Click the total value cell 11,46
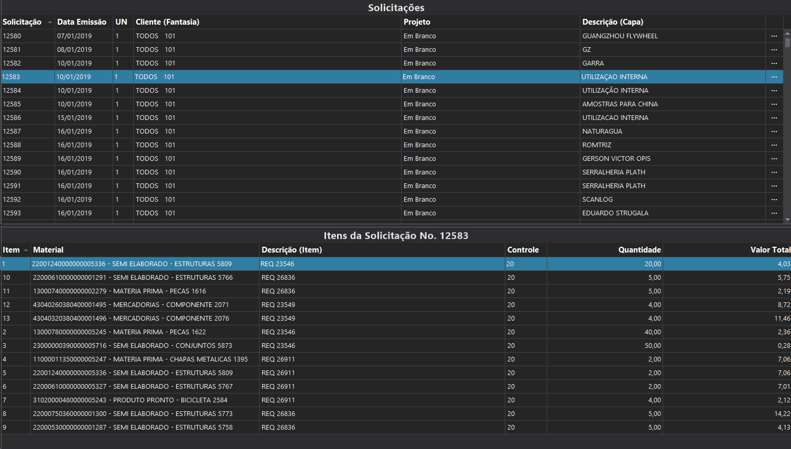This screenshot has width=791, height=449. pyautogui.click(x=727, y=319)
